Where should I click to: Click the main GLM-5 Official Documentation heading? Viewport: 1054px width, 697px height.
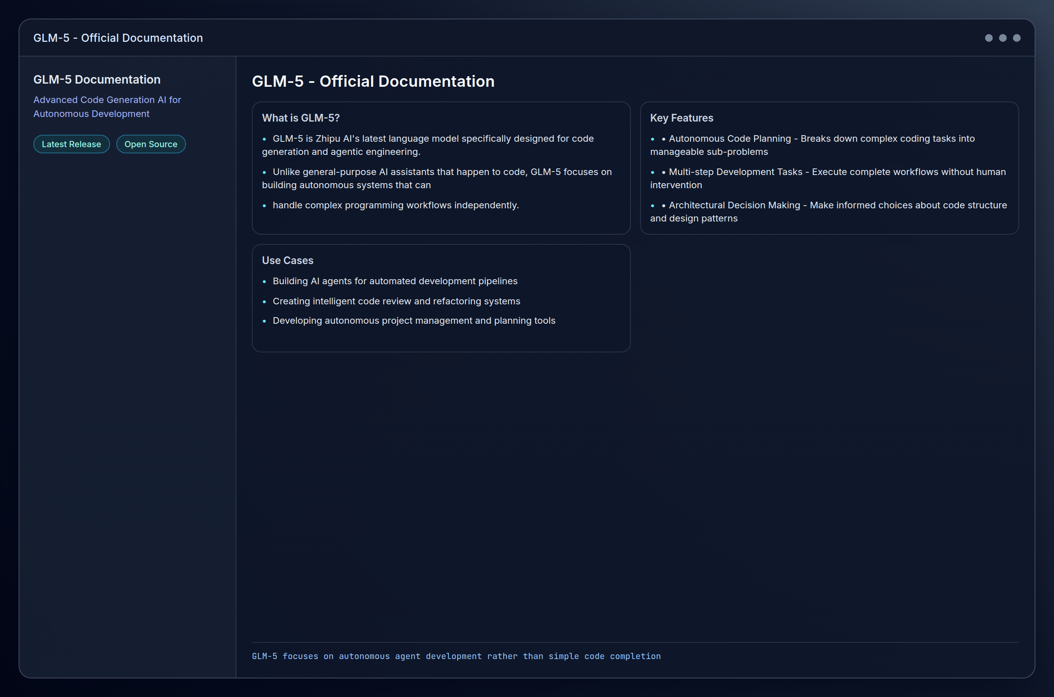click(x=373, y=81)
